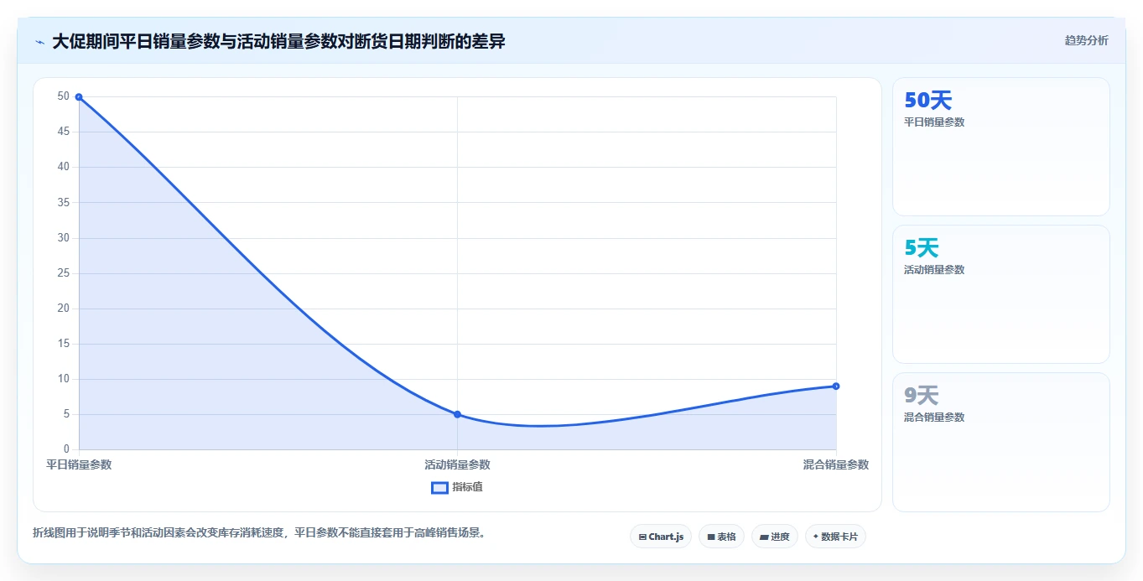Click the y-axis value 0

coord(66,449)
